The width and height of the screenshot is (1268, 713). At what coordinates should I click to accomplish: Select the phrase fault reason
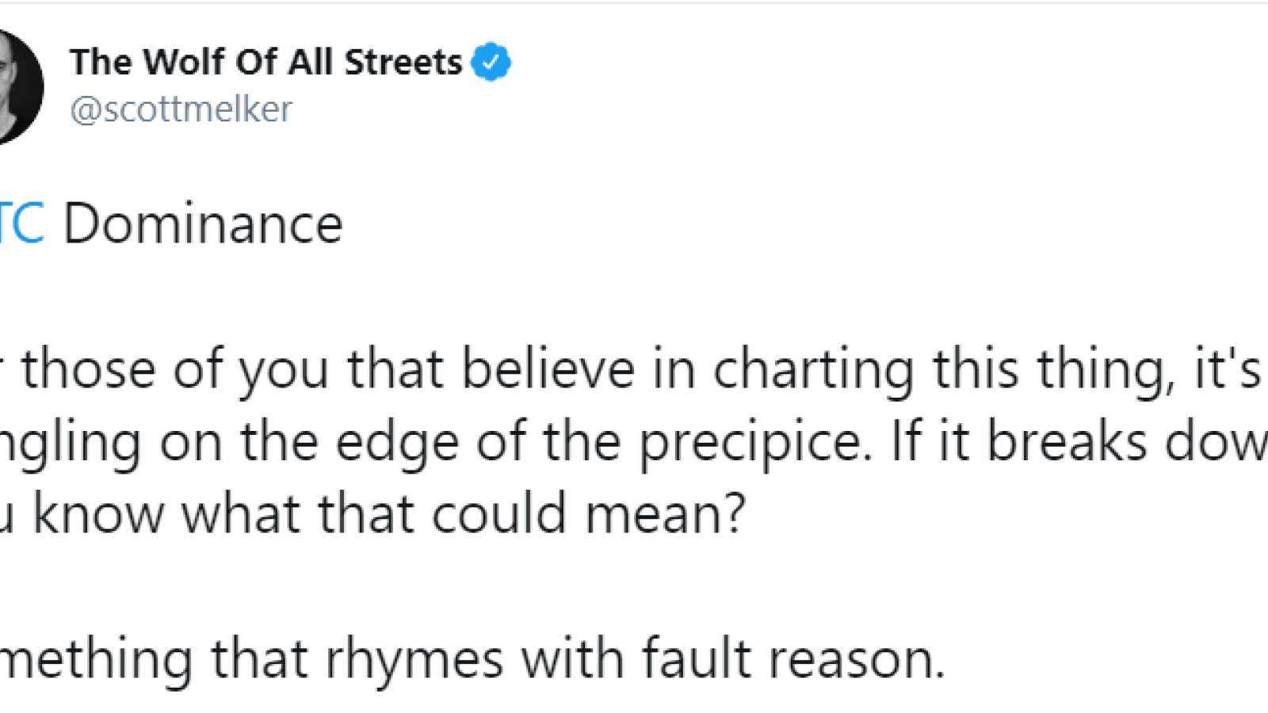(x=793, y=658)
